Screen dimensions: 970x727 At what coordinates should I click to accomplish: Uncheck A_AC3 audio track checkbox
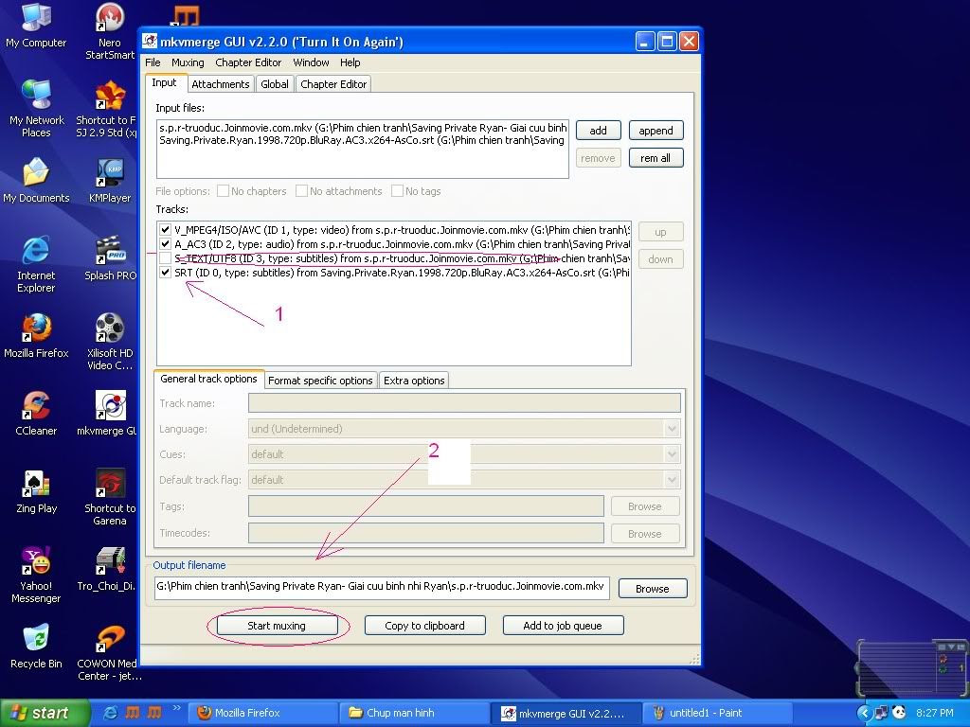tap(165, 244)
